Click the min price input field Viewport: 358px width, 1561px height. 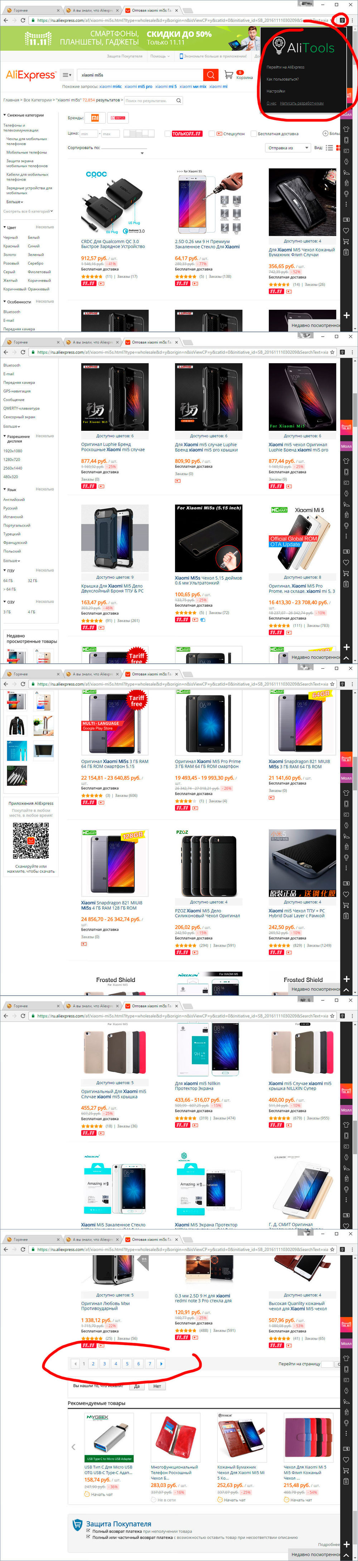pos(89,133)
